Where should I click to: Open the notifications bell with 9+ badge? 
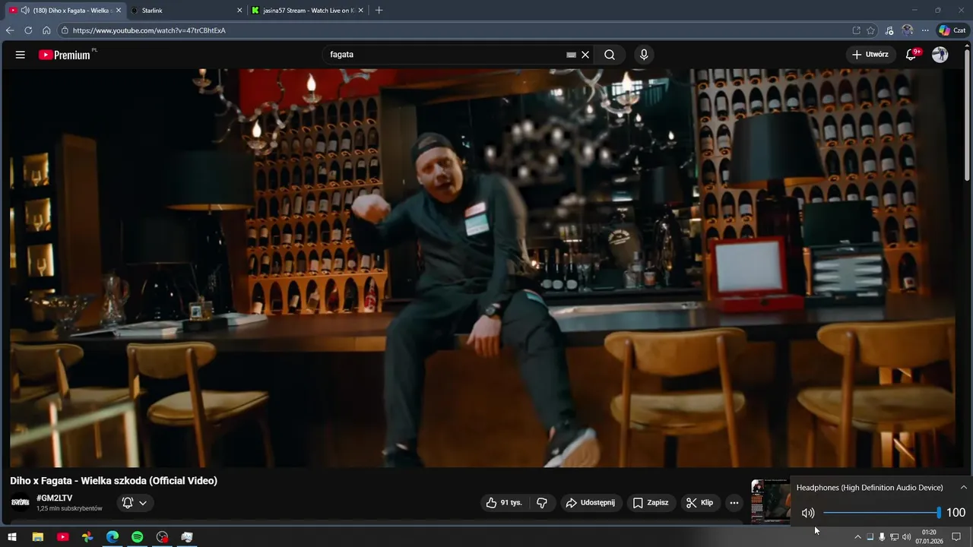click(x=911, y=55)
